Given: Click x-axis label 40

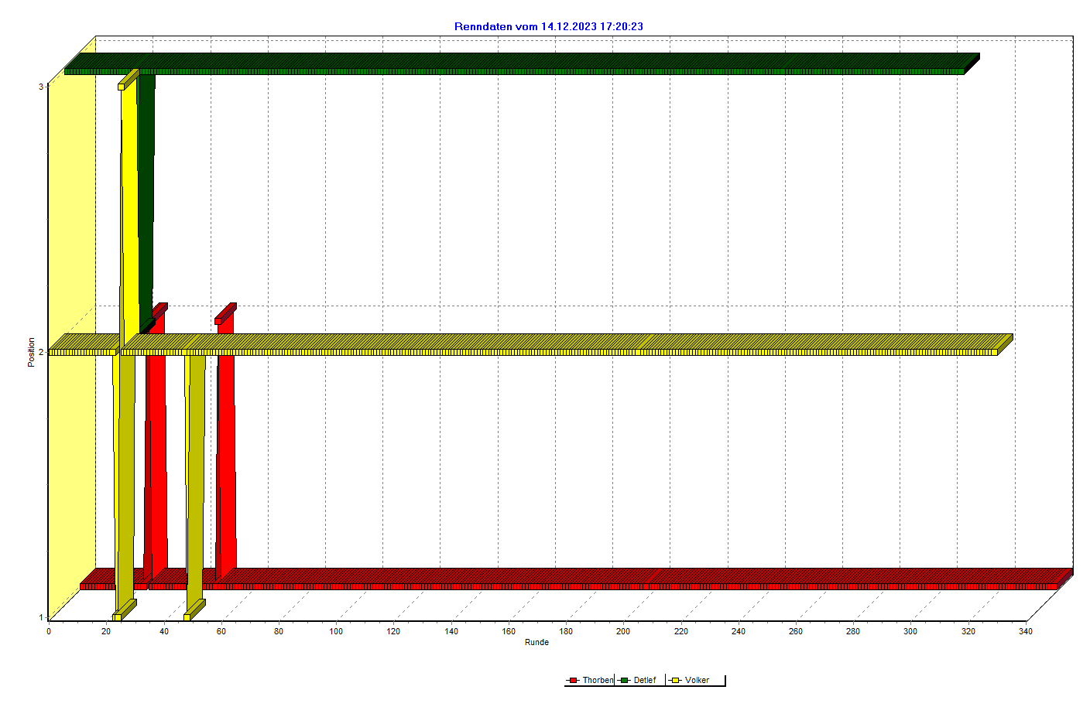Looking at the screenshot, I should [x=163, y=631].
